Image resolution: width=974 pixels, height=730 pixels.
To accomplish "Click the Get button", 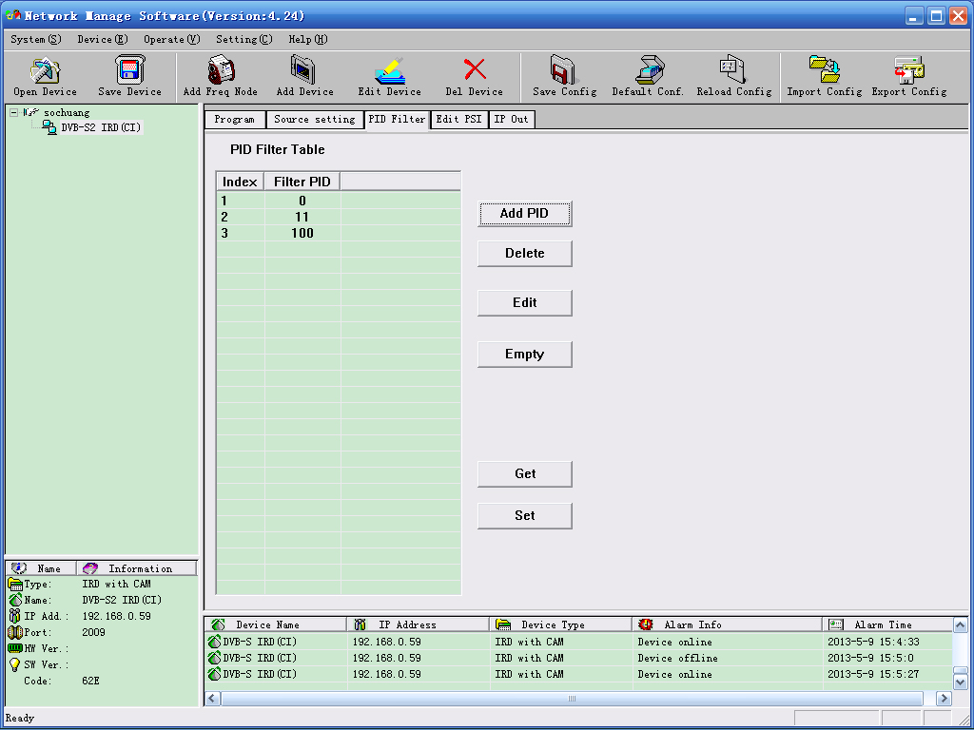I will click(x=525, y=474).
